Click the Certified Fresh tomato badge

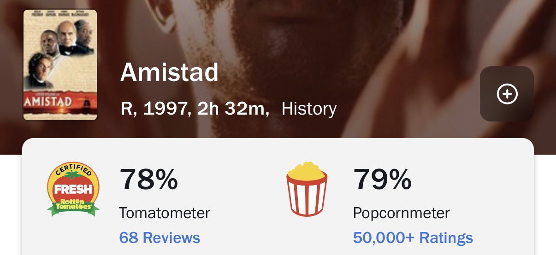tap(73, 189)
